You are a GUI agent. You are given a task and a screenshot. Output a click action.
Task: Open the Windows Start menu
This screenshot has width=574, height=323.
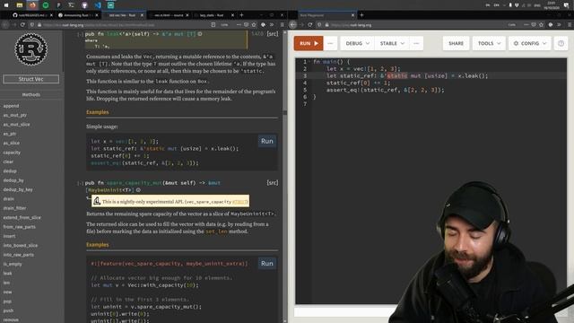6,5
